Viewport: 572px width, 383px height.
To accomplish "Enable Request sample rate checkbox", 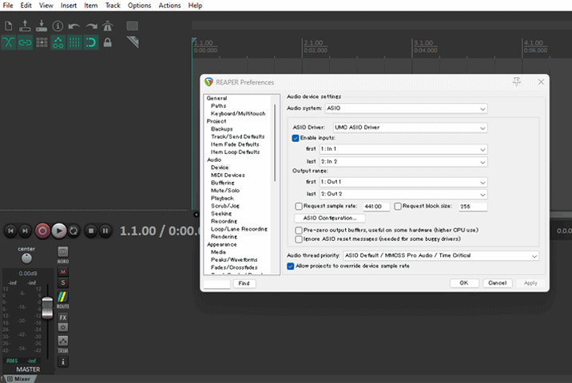I will click(299, 206).
